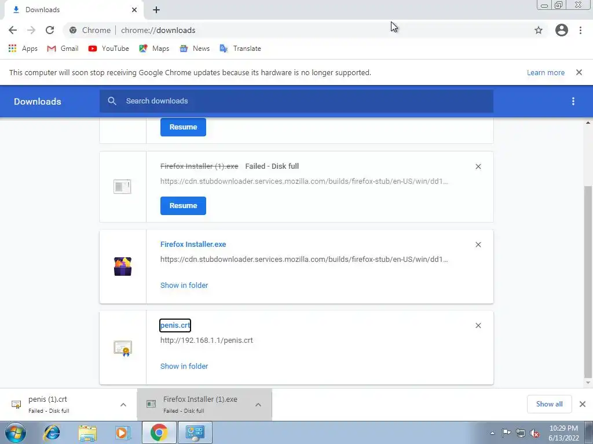
Task: Click the scrollbar up arrow
Action: pos(588,123)
